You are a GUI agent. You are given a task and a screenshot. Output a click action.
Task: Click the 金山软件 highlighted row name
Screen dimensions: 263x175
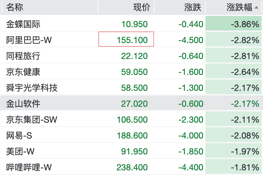click(23, 104)
